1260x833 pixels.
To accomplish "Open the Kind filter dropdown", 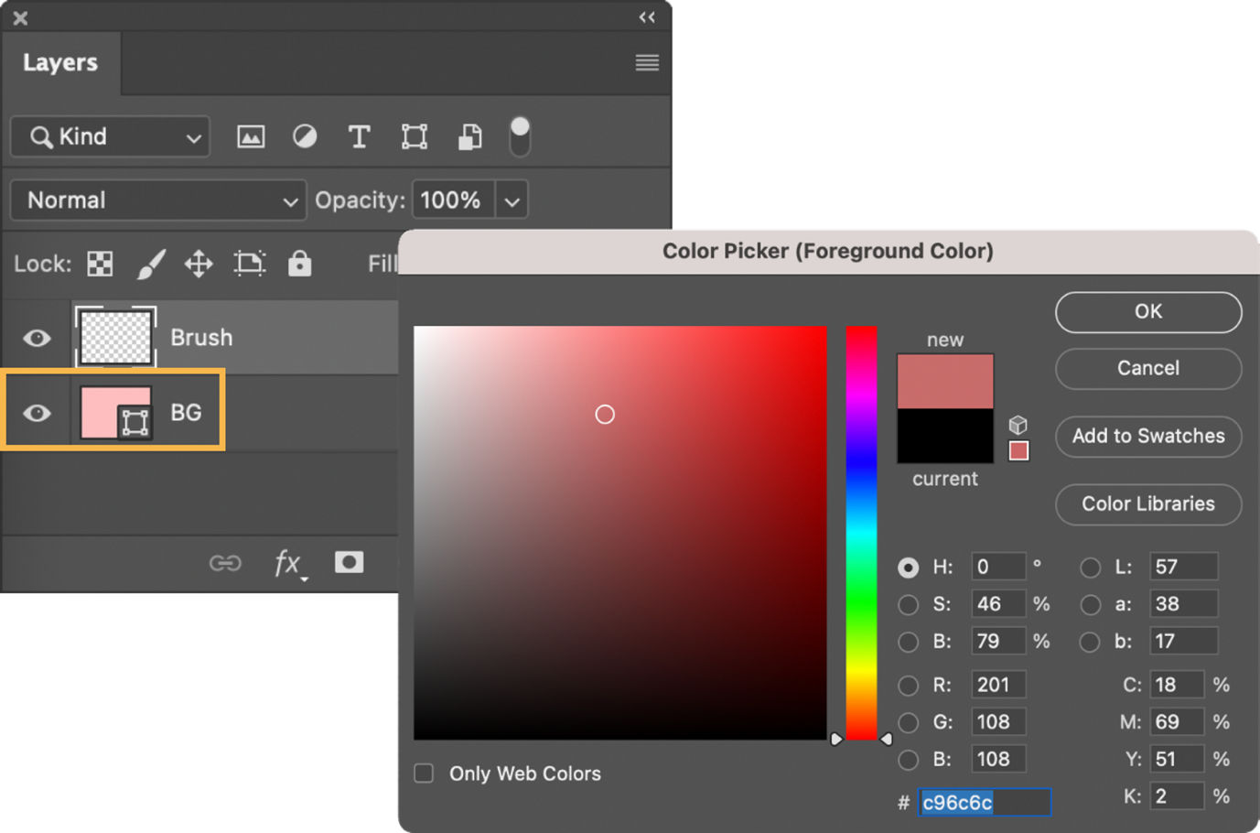I will (x=110, y=135).
